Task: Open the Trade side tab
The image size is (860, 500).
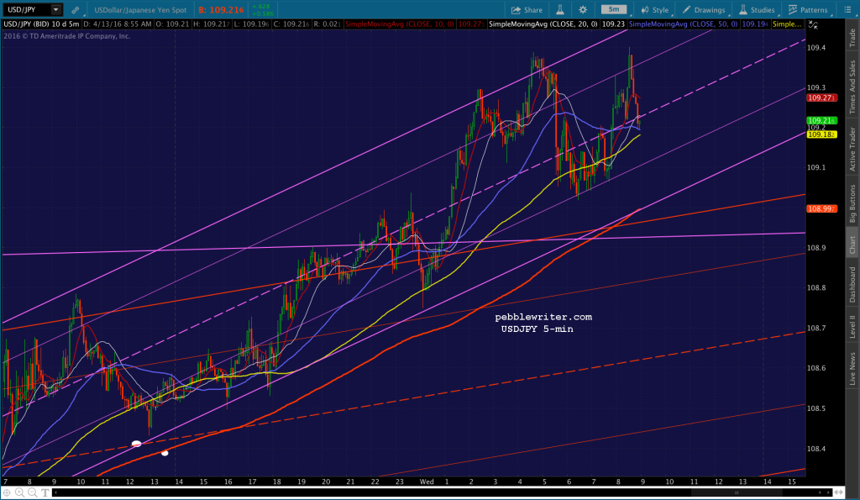Action: pyautogui.click(x=852, y=37)
